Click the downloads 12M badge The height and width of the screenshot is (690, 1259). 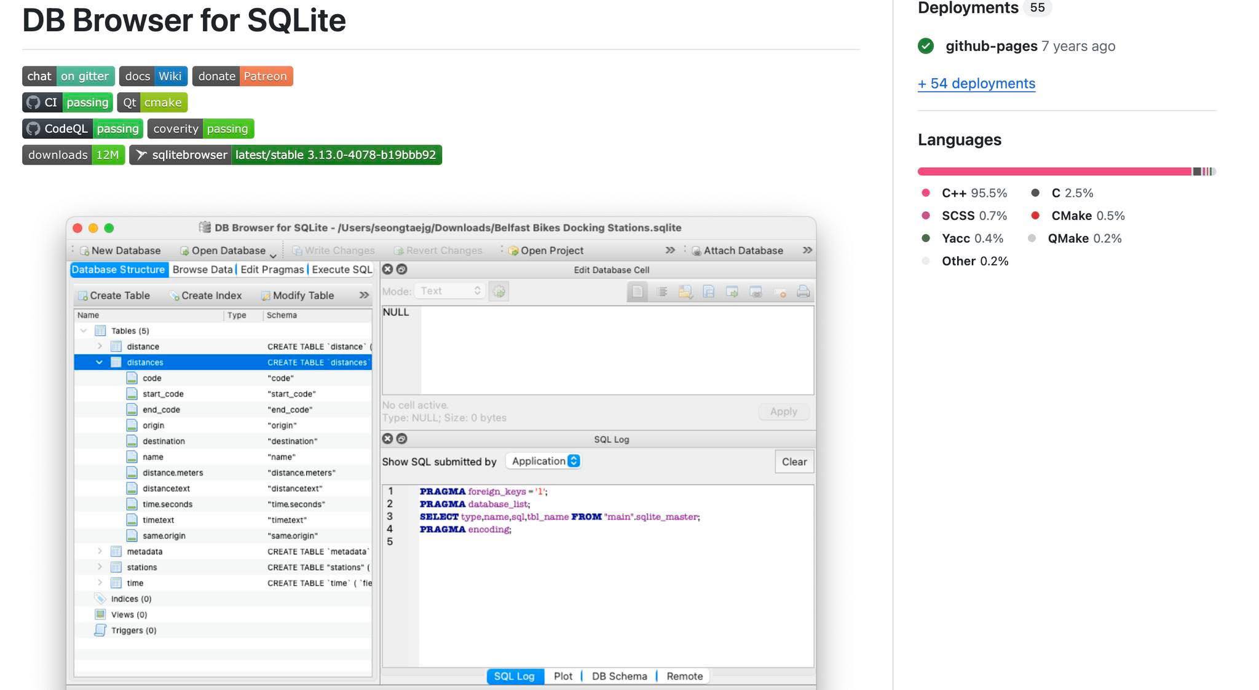(x=74, y=155)
